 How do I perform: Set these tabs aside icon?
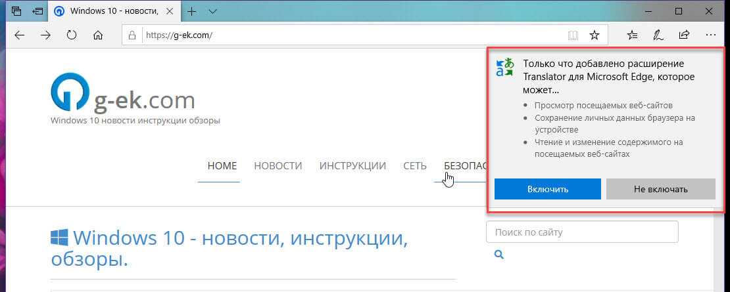point(38,12)
